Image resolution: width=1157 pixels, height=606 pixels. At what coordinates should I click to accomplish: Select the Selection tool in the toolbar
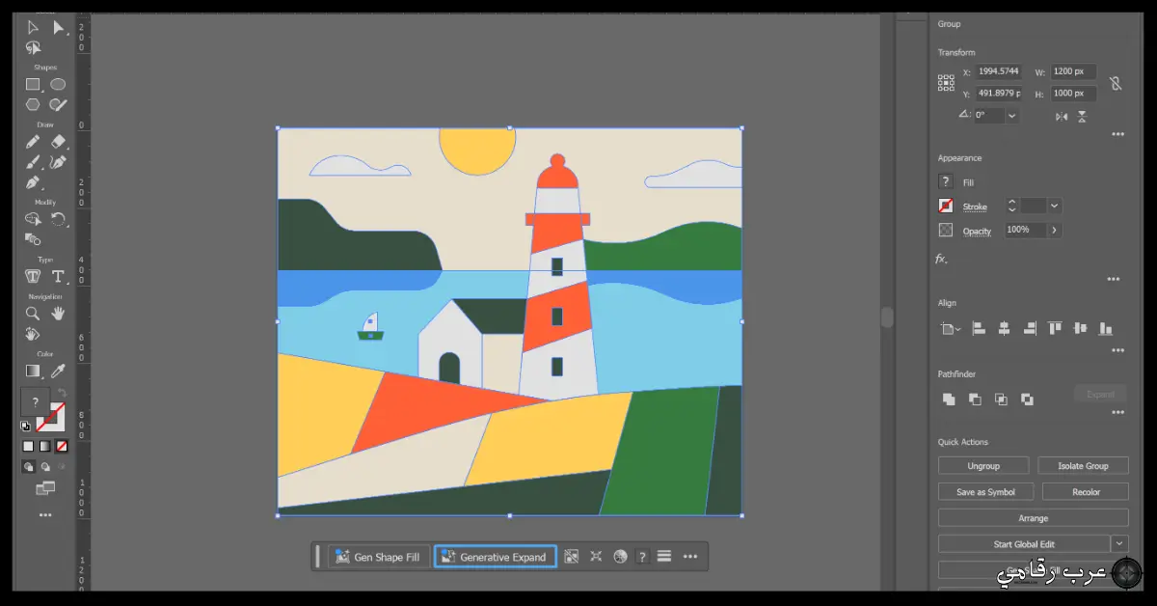[32, 27]
